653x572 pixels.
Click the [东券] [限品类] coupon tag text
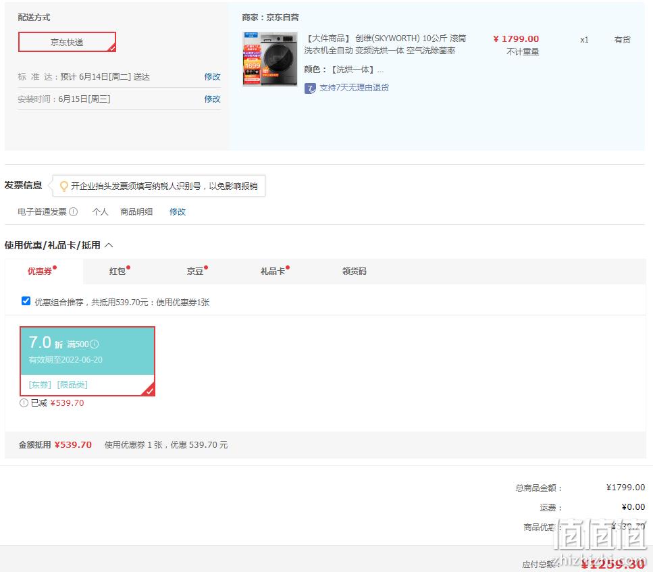58,384
